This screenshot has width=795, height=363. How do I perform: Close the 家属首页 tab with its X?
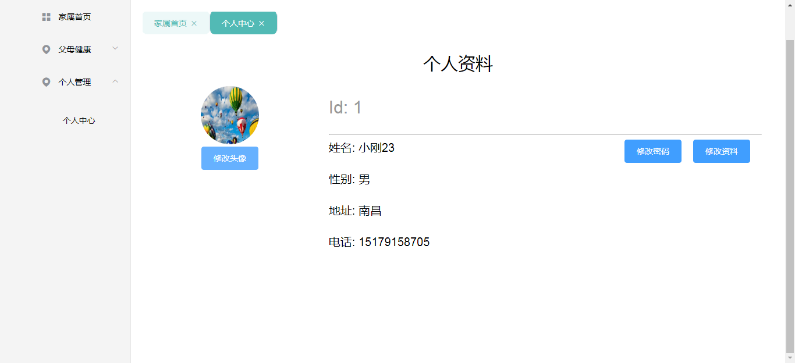pyautogui.click(x=194, y=23)
